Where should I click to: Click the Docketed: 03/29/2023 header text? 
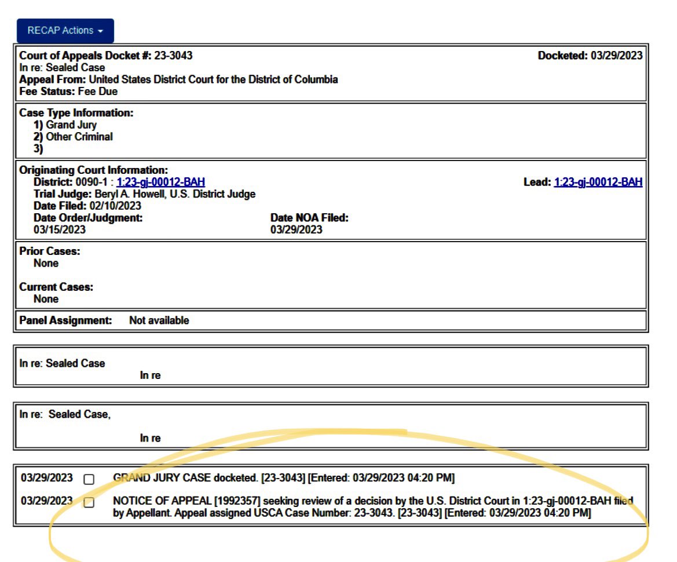tap(590, 55)
